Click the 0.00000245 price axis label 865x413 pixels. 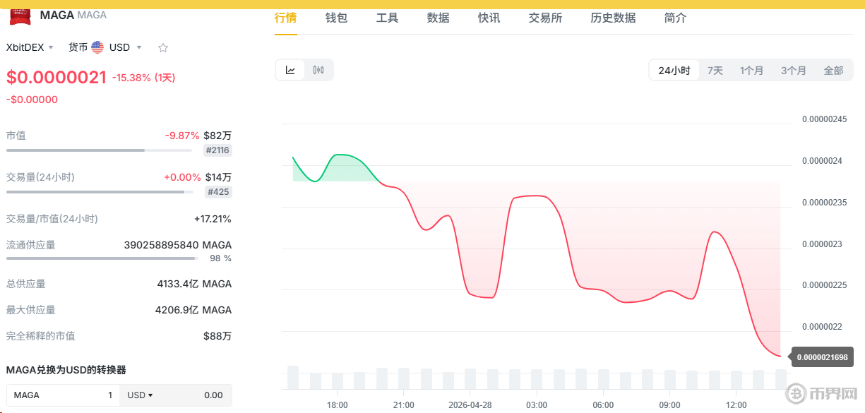(824, 119)
